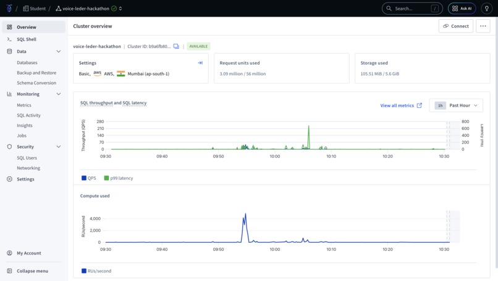
Task: Open SQL Users page
Action: [x=27, y=158]
